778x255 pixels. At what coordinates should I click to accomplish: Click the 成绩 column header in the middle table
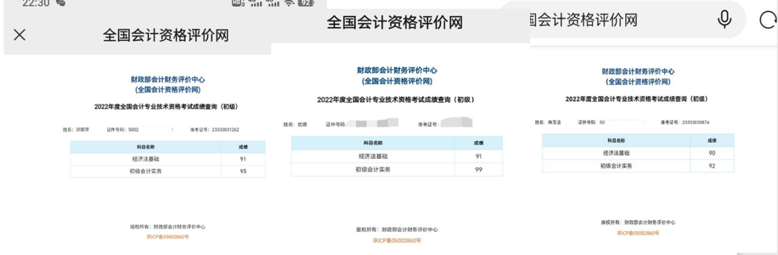click(x=479, y=143)
